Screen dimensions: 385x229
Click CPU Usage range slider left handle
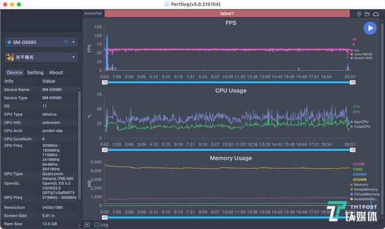105,150
